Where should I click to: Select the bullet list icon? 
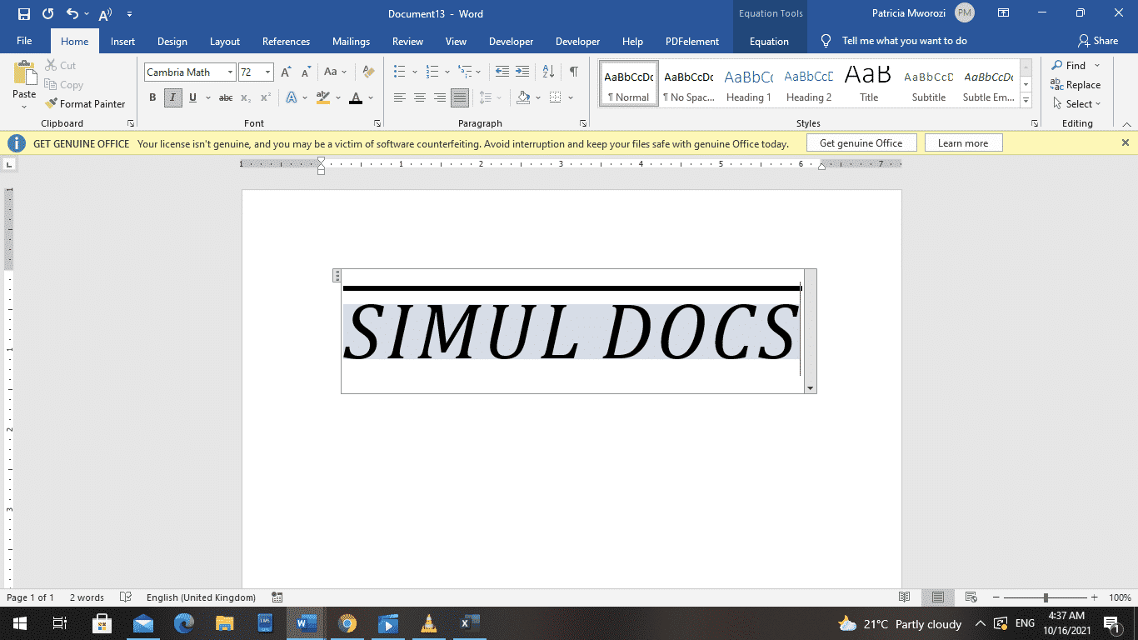click(x=400, y=72)
